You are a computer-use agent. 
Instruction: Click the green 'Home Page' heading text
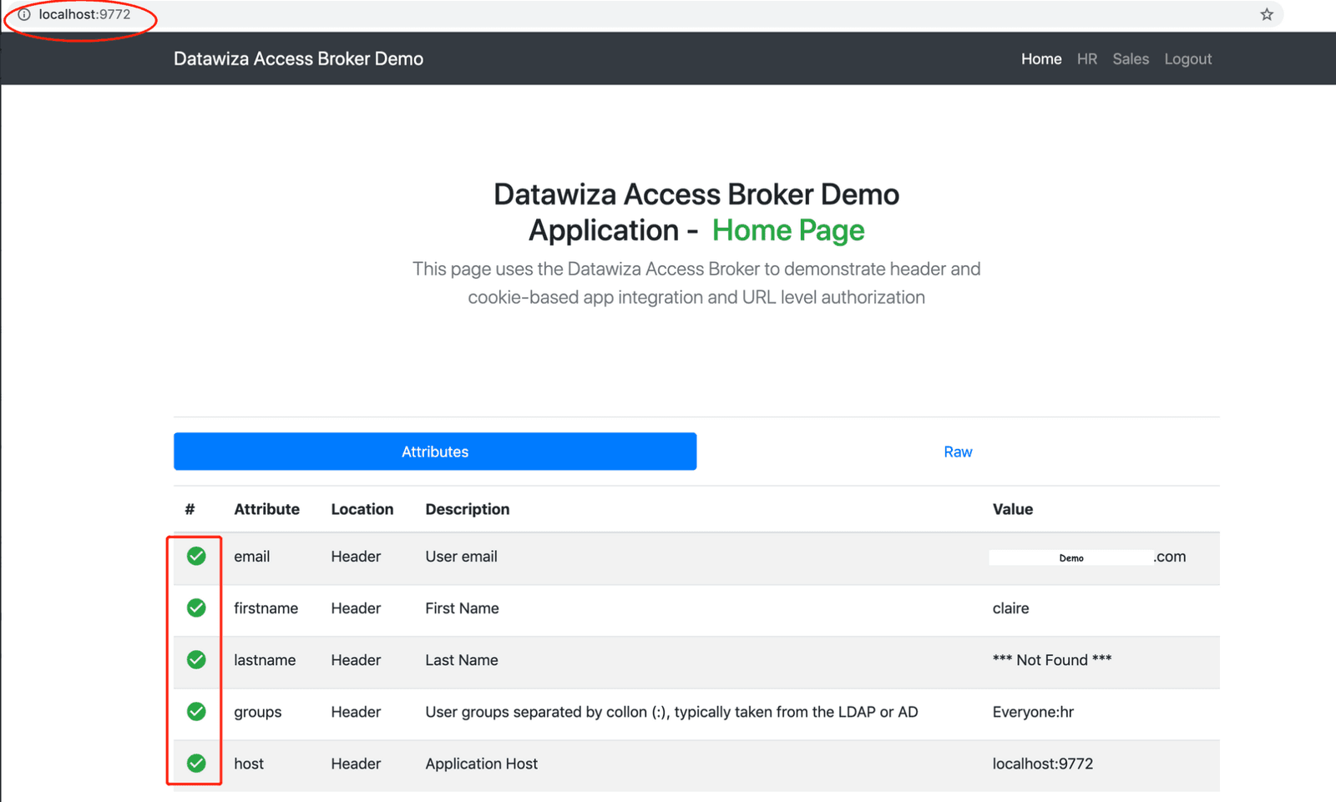pyautogui.click(x=788, y=230)
